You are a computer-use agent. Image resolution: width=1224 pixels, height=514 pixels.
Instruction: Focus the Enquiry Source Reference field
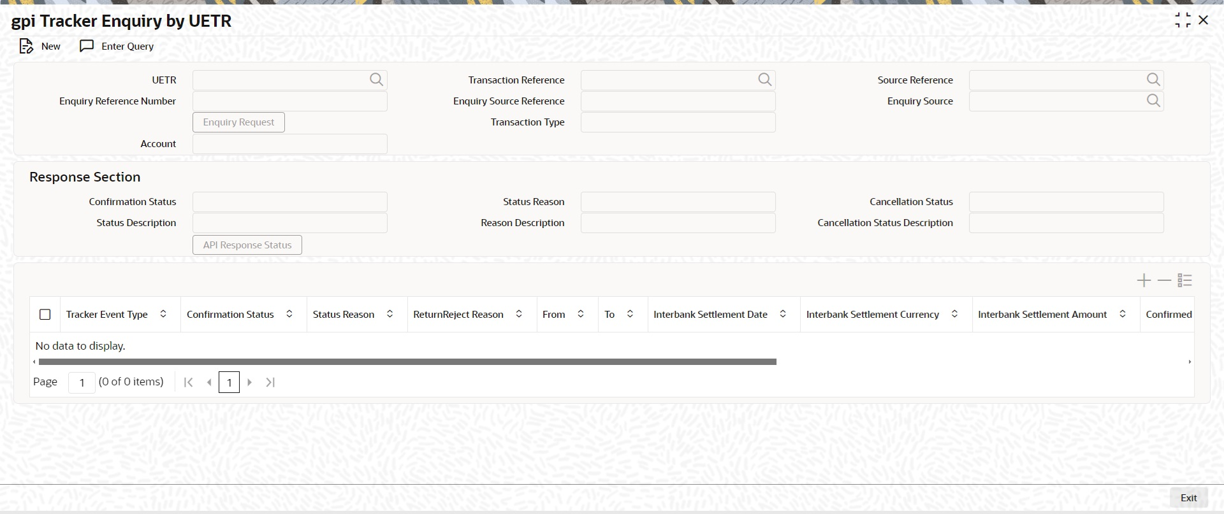(x=678, y=101)
